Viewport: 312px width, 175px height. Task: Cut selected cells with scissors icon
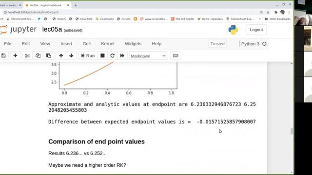click(27, 56)
